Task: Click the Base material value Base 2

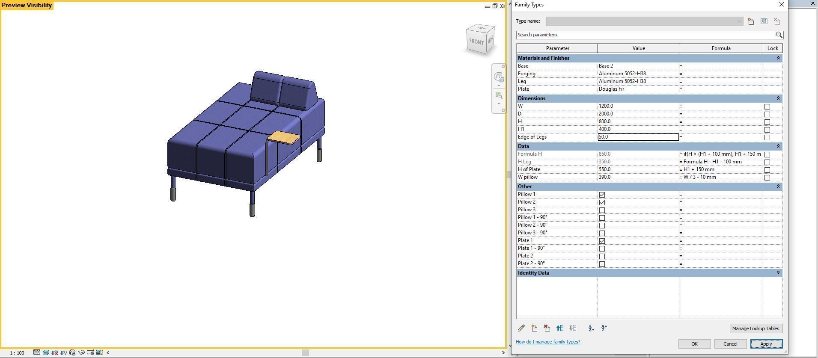Action: click(x=638, y=66)
